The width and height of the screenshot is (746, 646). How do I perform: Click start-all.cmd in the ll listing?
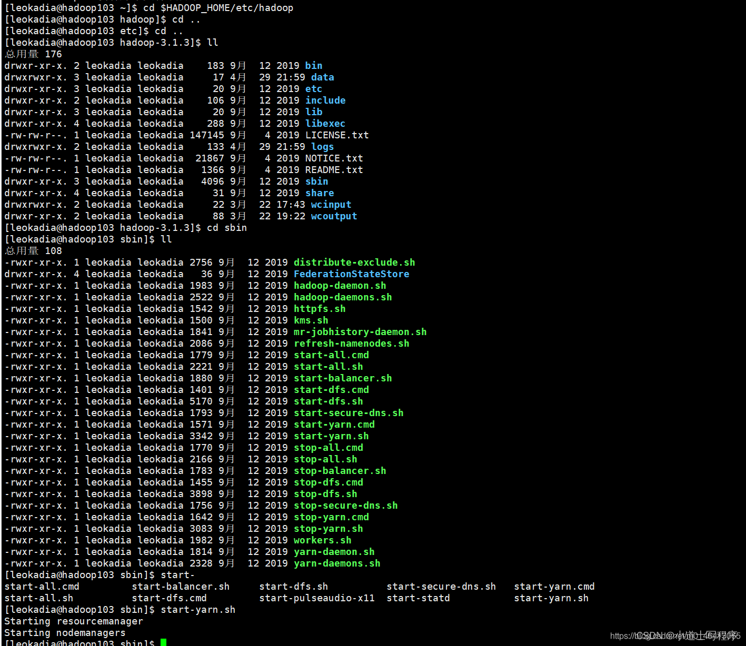point(331,355)
